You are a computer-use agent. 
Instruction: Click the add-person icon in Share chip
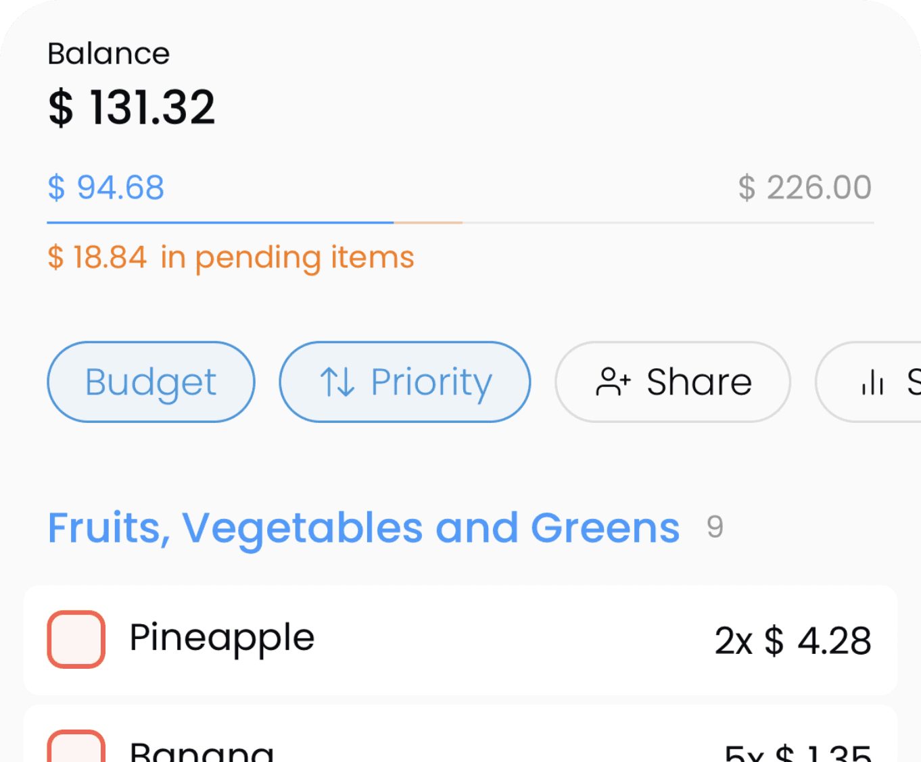pyautogui.click(x=613, y=382)
